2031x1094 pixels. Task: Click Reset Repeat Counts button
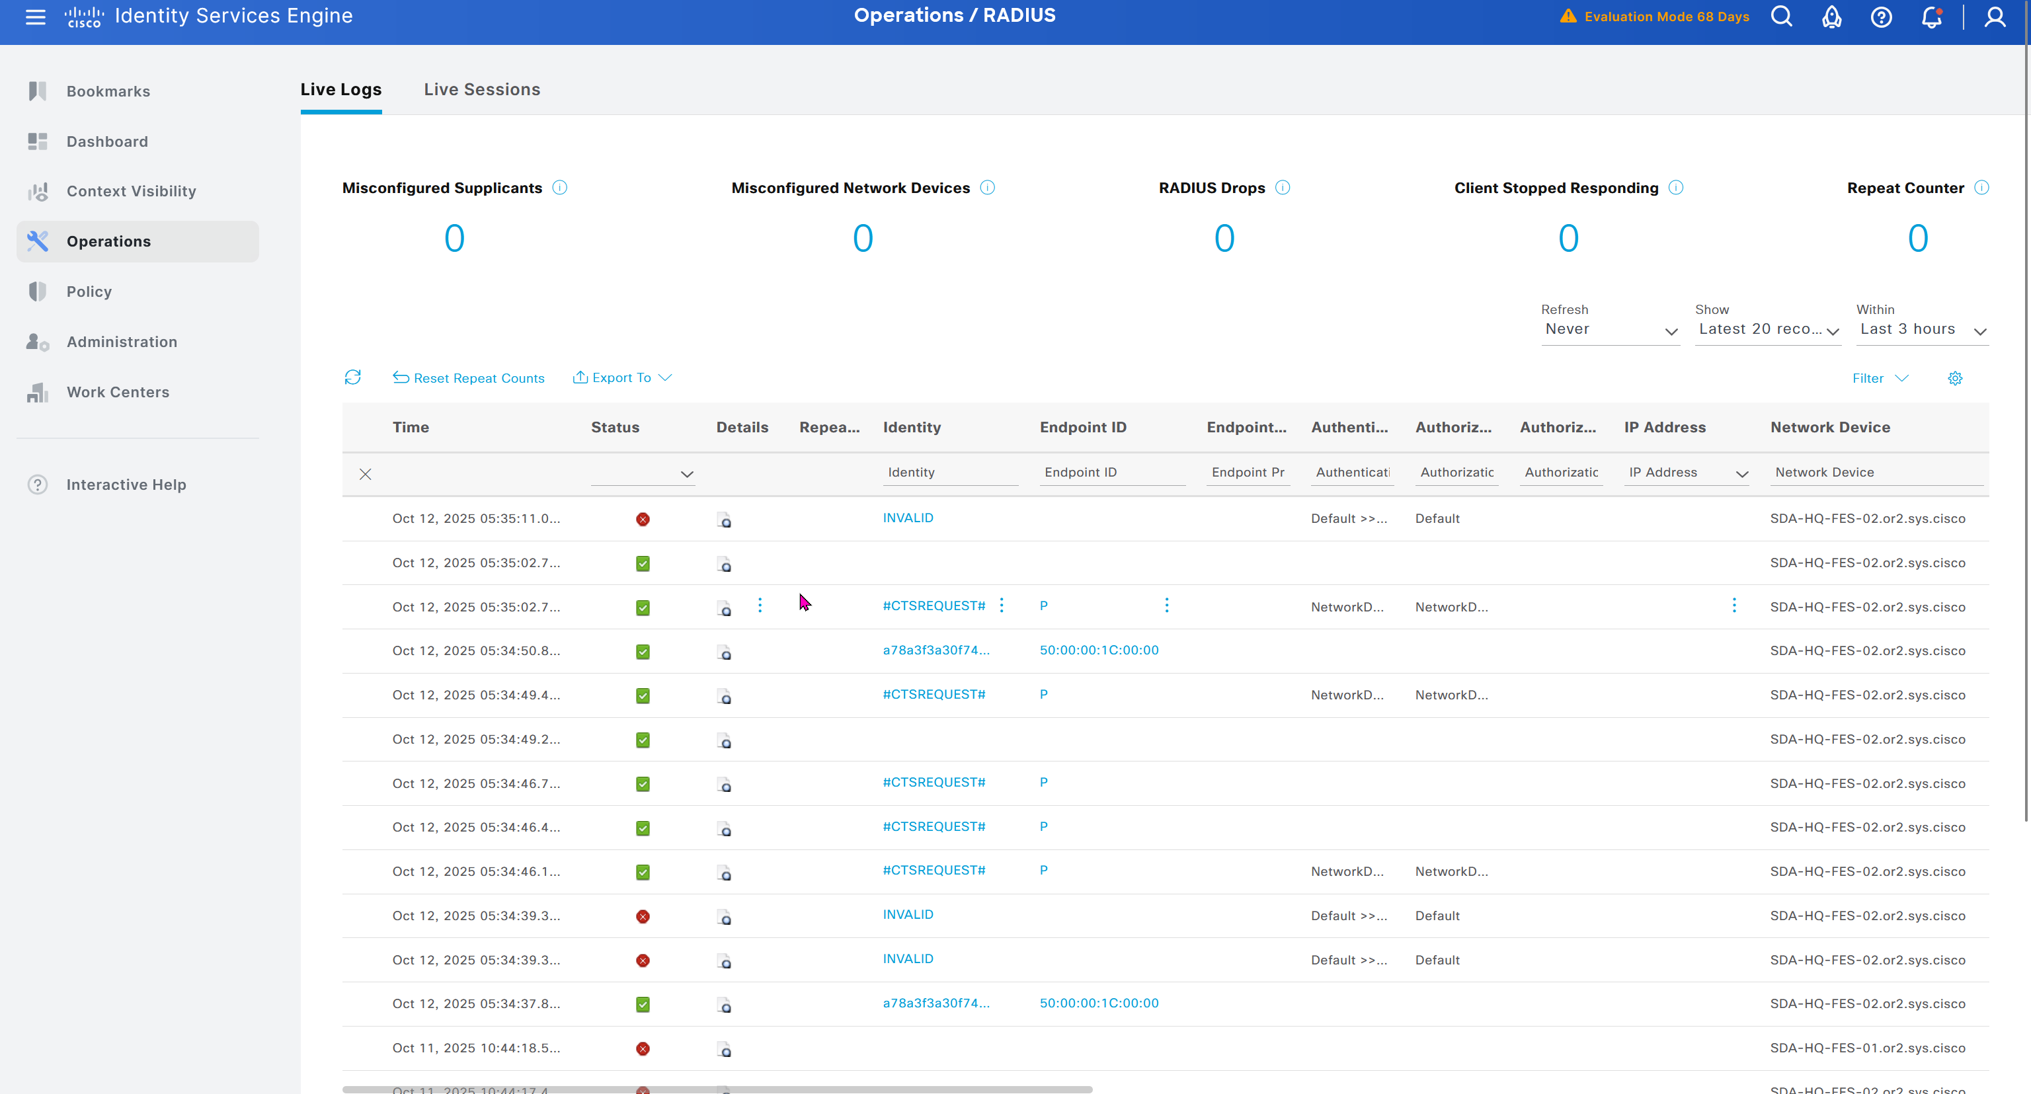(x=469, y=378)
